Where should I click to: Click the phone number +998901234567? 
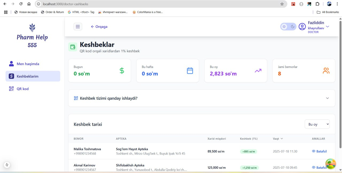[x=85, y=170]
